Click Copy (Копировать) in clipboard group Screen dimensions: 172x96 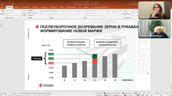(x=11, y=13)
